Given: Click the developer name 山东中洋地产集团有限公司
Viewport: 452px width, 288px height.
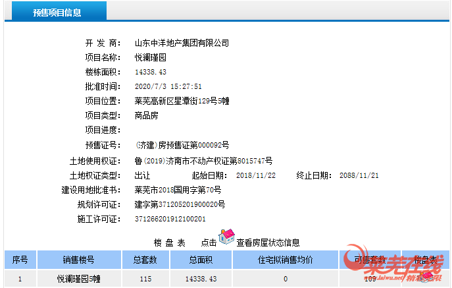Looking at the screenshot, I should 182,43.
